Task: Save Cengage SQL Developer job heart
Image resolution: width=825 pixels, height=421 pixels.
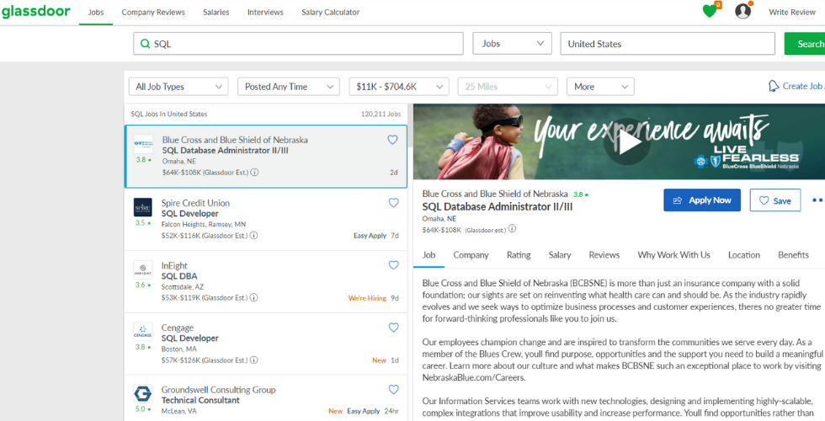Action: [394, 328]
